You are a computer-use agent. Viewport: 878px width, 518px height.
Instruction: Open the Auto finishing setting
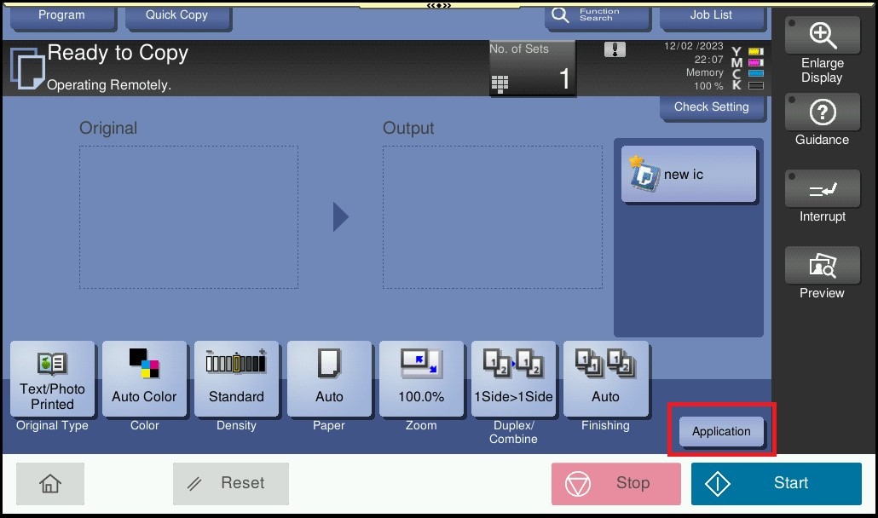pos(605,379)
